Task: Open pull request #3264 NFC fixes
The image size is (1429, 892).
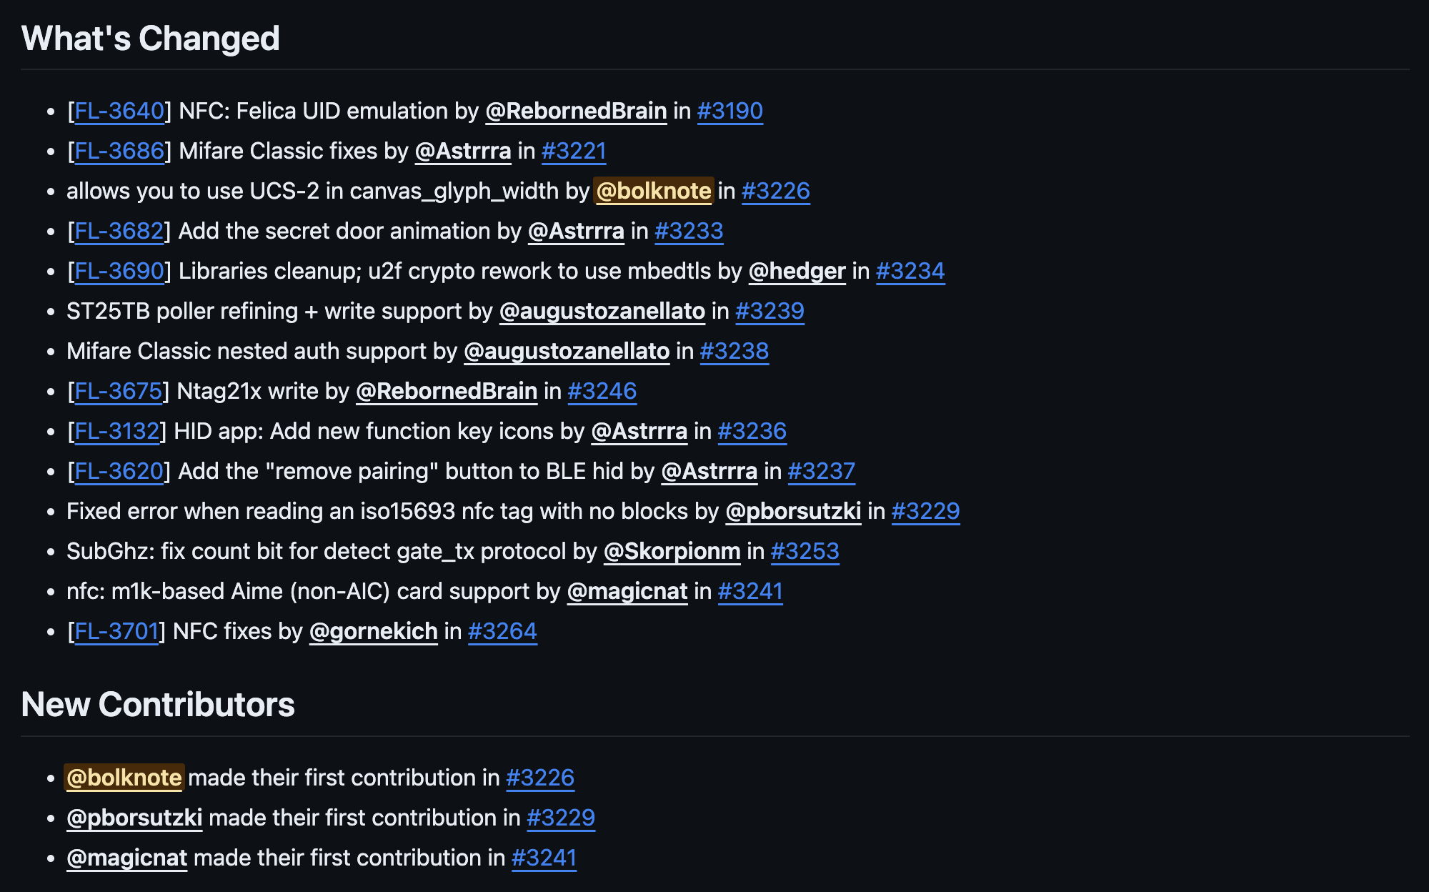Action: pyautogui.click(x=502, y=631)
